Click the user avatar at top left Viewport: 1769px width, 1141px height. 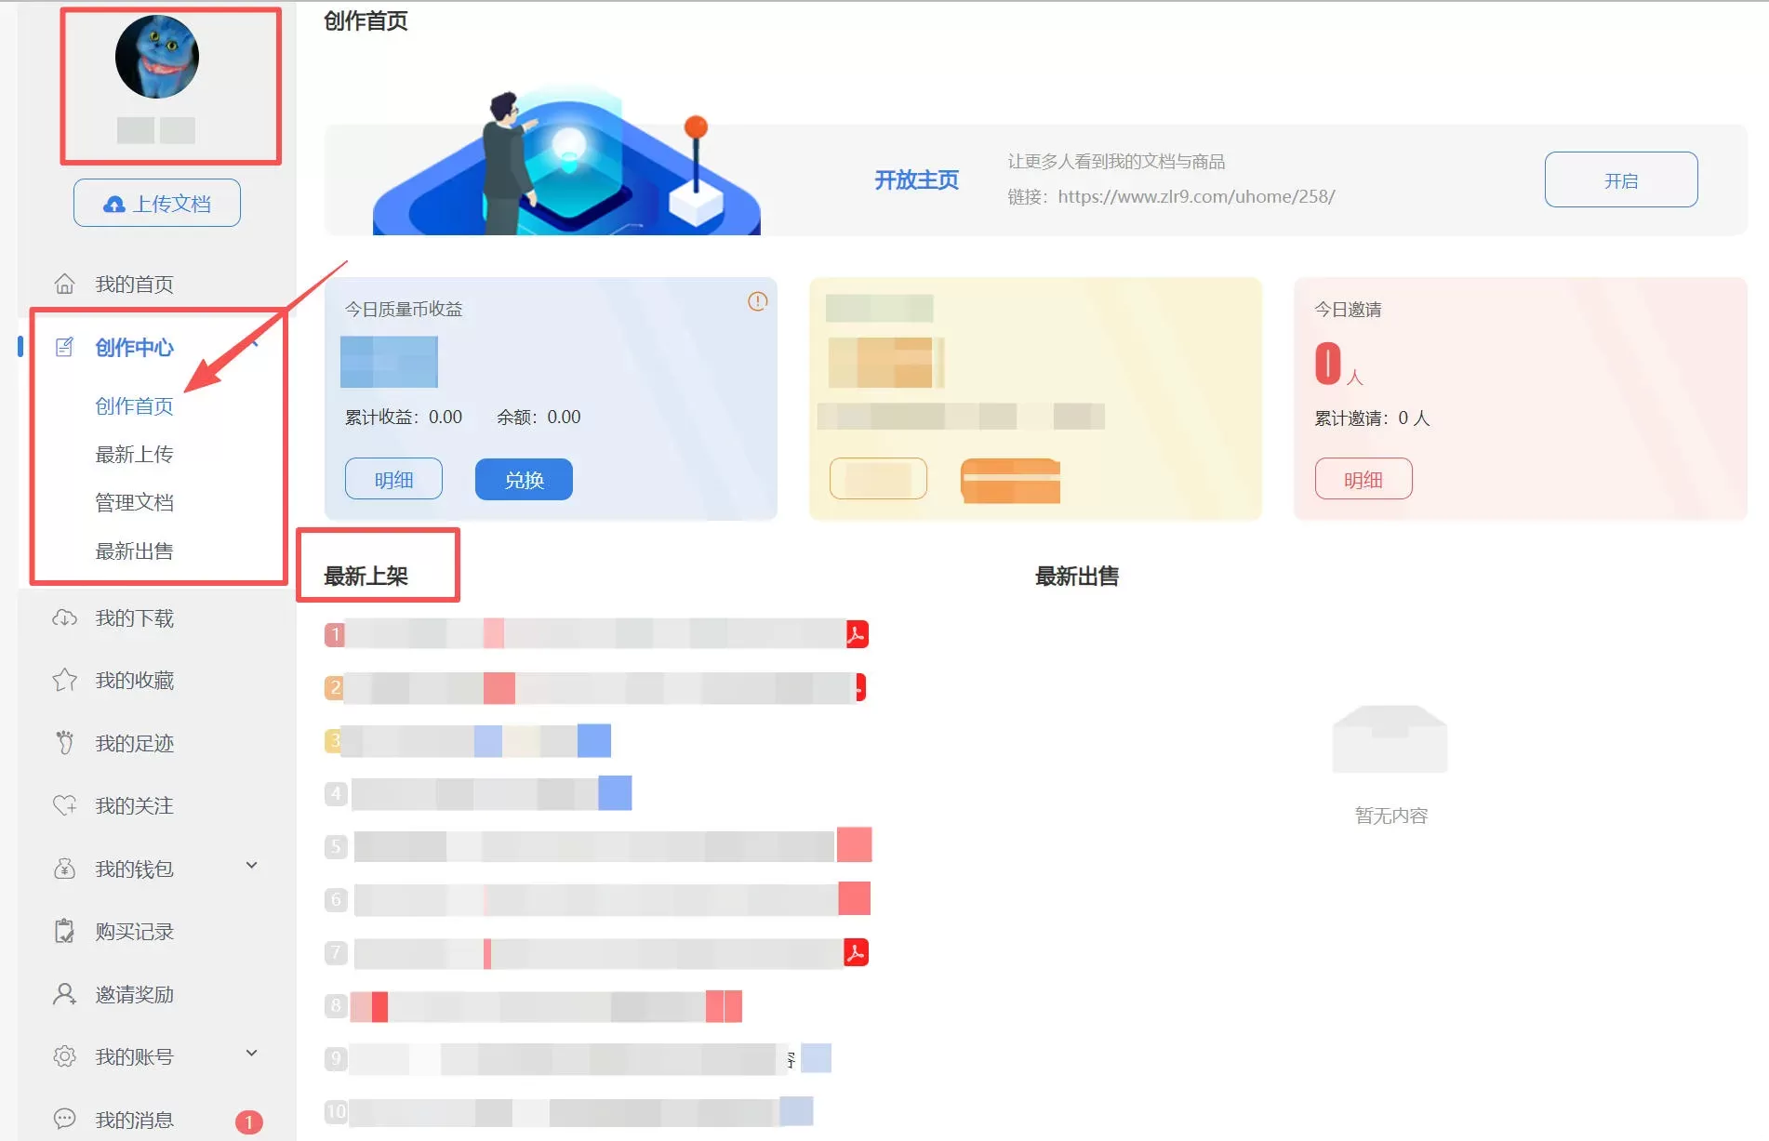click(155, 57)
